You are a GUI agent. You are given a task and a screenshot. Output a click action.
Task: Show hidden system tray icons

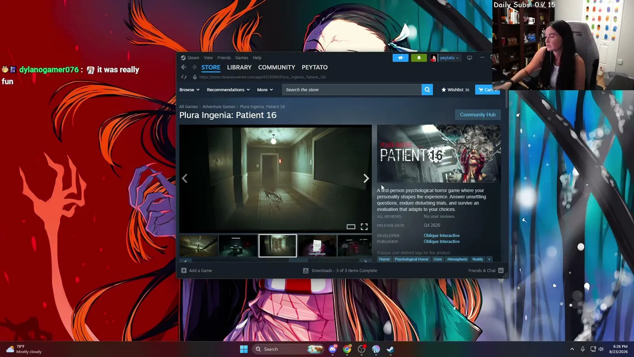point(572,349)
